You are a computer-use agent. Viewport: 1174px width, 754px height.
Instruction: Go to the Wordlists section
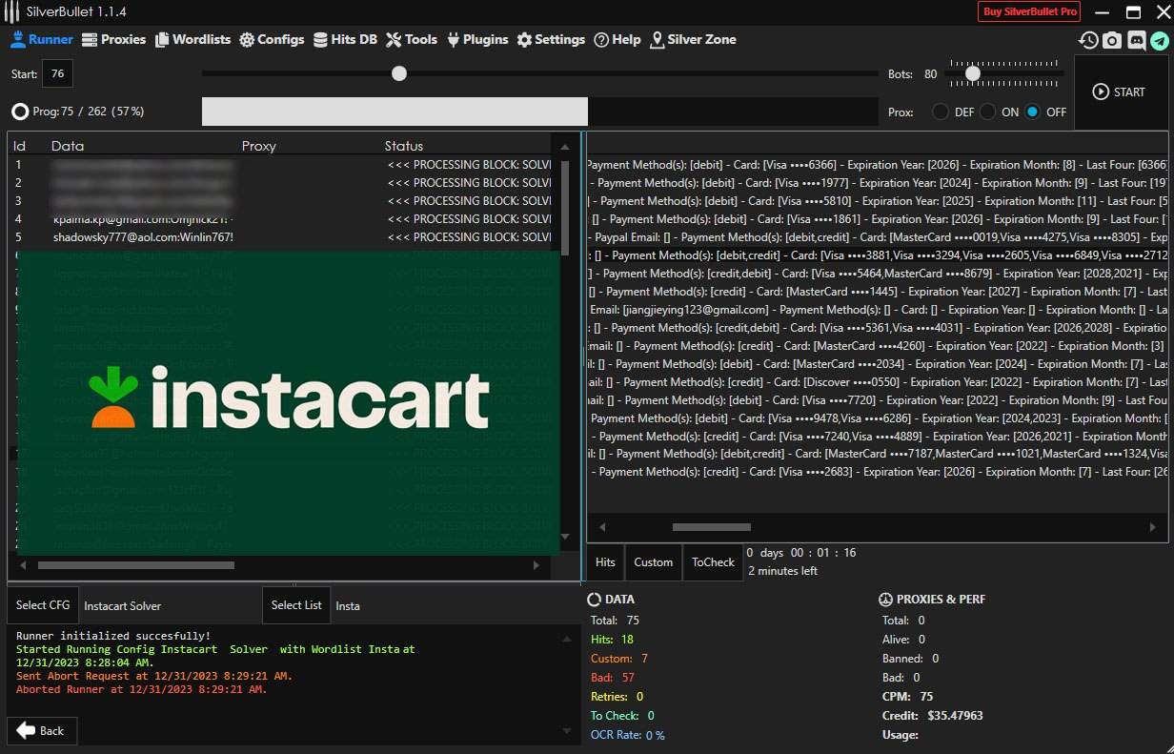click(x=193, y=39)
